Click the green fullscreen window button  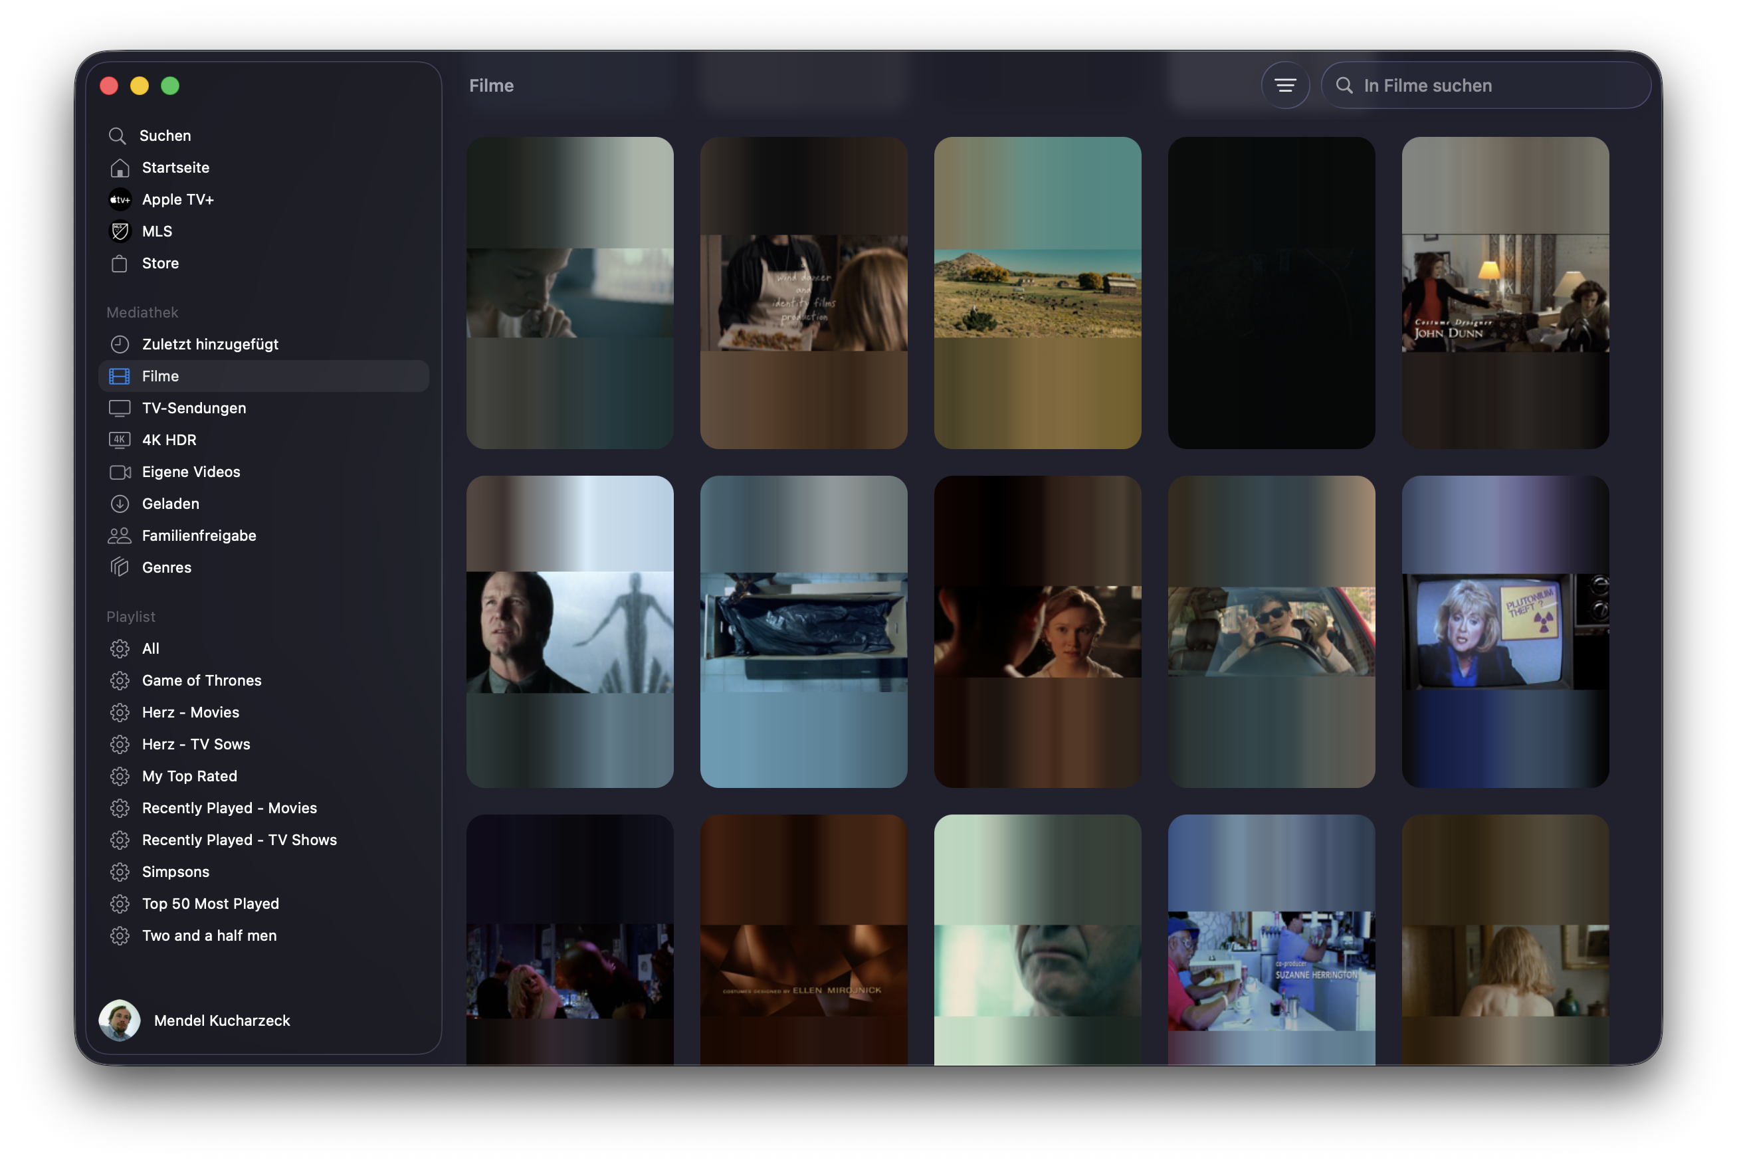tap(170, 86)
